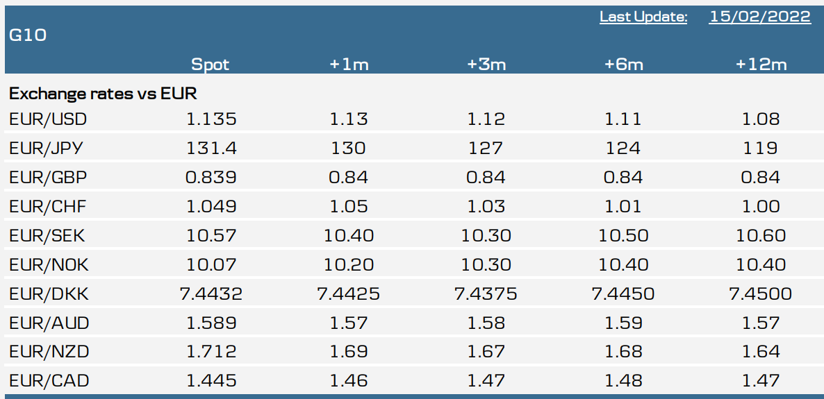This screenshot has height=399, width=824.
Task: Click the +3m column header
Action: pos(486,64)
